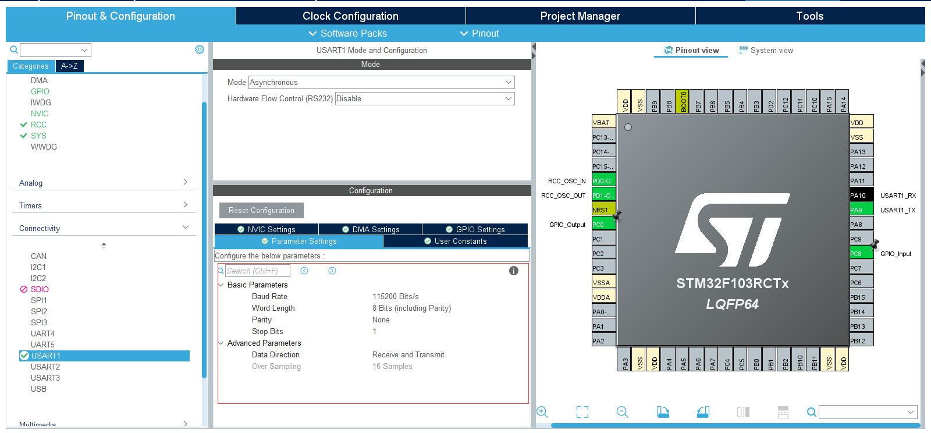Image resolution: width=931 pixels, height=433 pixels.
Task: Collapse the Basic Parameters group
Action: coord(221,285)
